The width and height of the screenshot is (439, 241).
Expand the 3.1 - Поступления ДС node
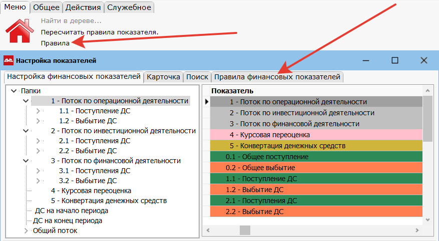point(38,171)
